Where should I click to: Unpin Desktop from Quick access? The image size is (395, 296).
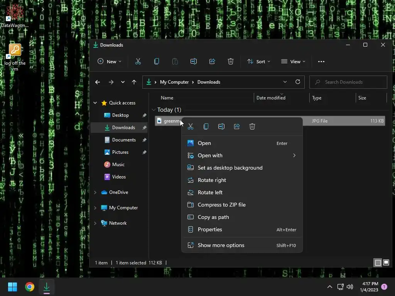pos(144,115)
